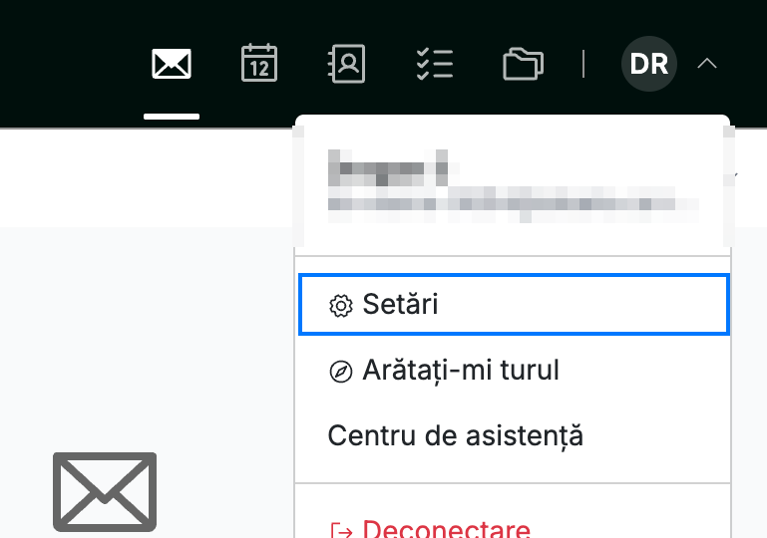Click the gear icon beside Setări

pyautogui.click(x=341, y=306)
